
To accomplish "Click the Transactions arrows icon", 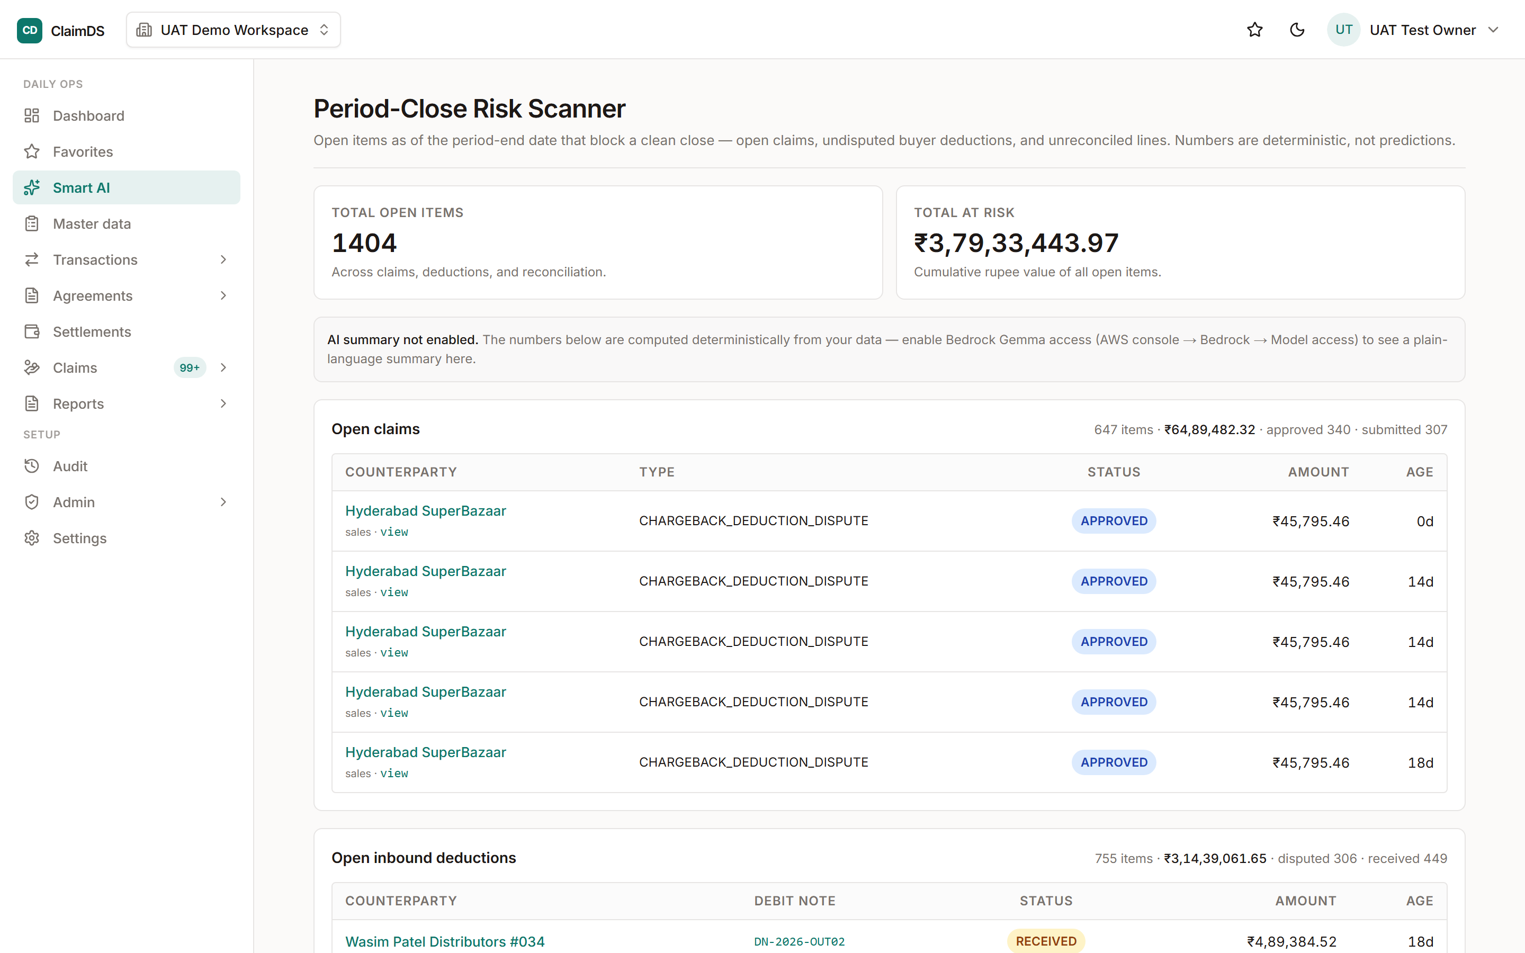I will click(x=32, y=259).
